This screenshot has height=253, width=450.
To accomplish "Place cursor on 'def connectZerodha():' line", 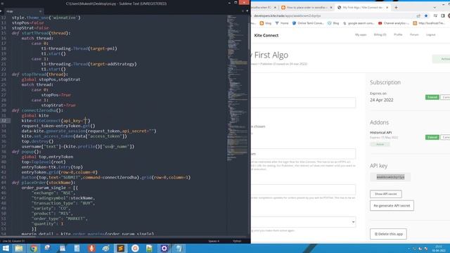I will (37, 110).
